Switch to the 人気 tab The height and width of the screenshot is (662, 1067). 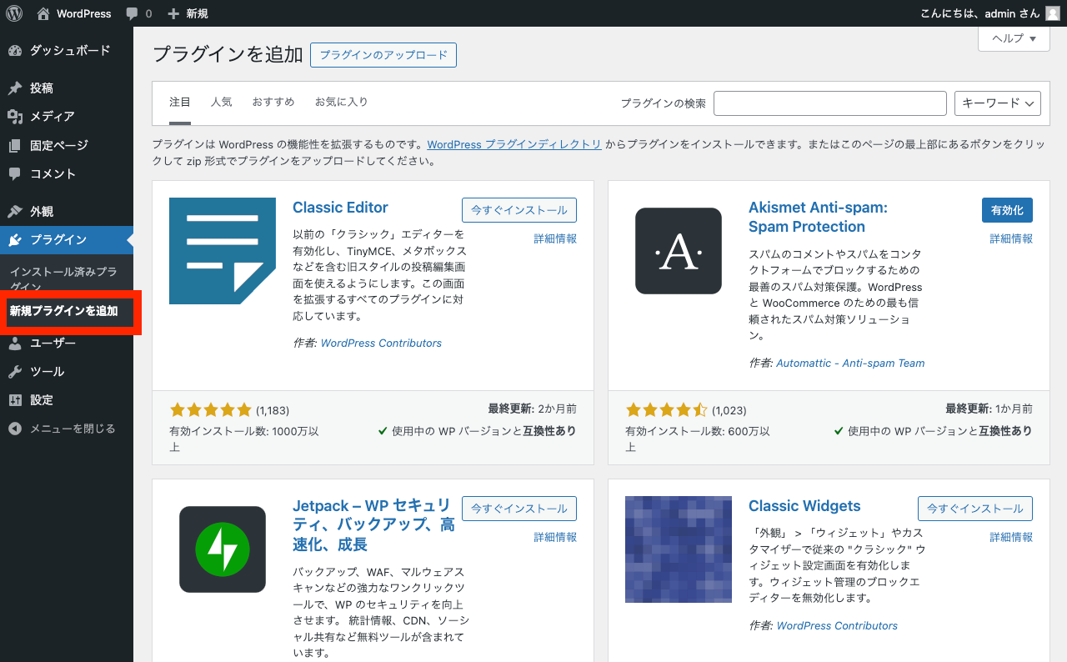pyautogui.click(x=222, y=102)
